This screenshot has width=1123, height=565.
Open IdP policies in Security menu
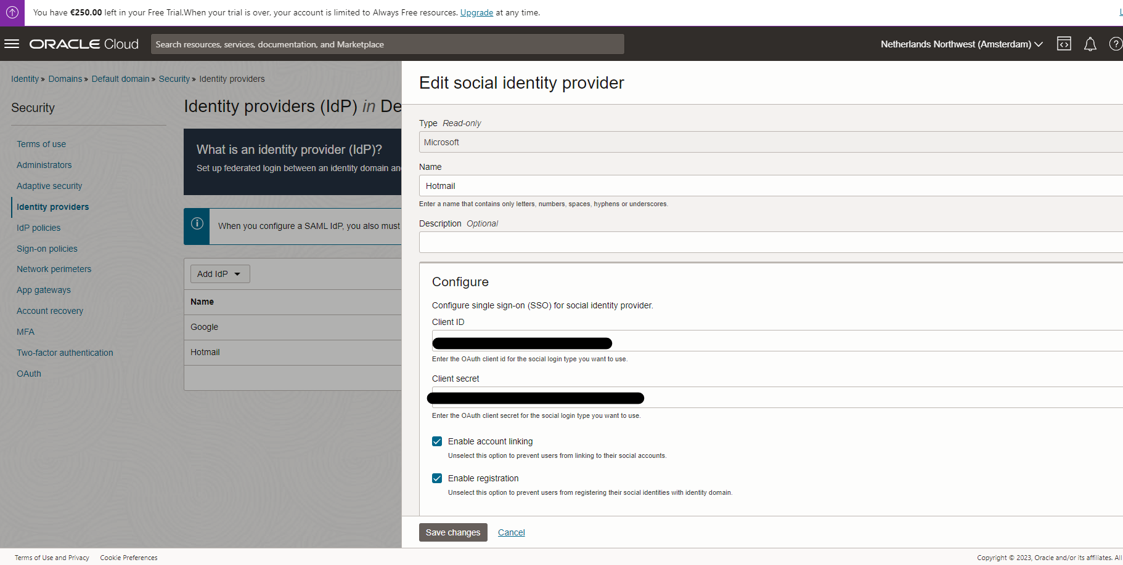point(38,228)
